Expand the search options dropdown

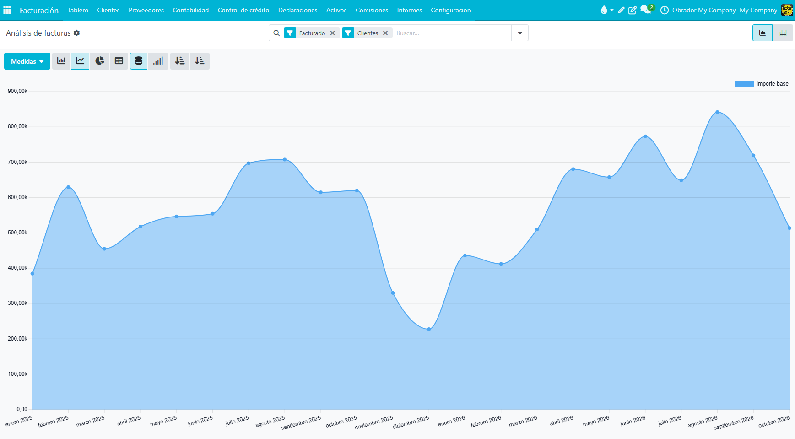[520, 33]
